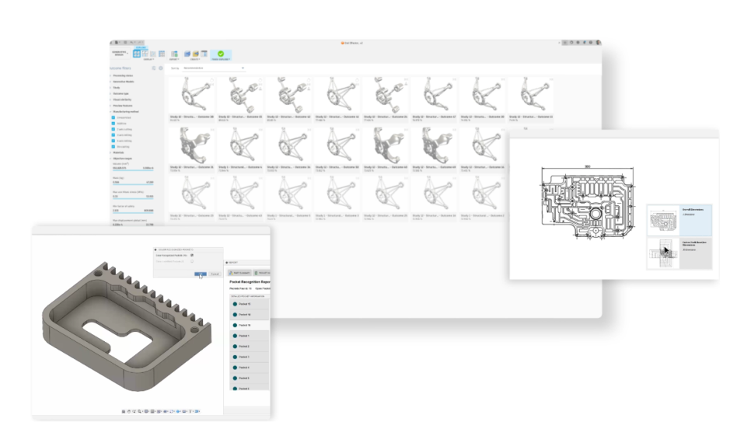Click the zoom icon in bottom navigation bar

[x=139, y=410]
